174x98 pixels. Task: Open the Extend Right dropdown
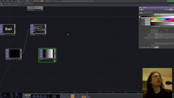point(164,36)
